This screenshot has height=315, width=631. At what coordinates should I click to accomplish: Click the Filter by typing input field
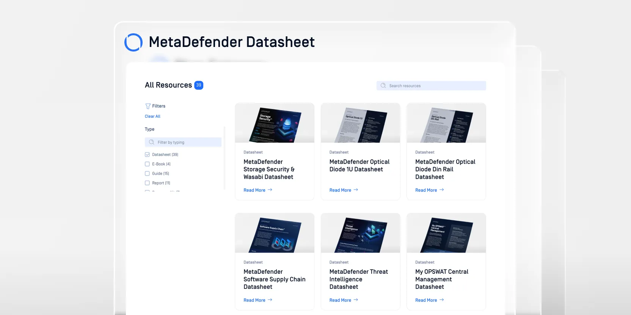[x=183, y=142]
